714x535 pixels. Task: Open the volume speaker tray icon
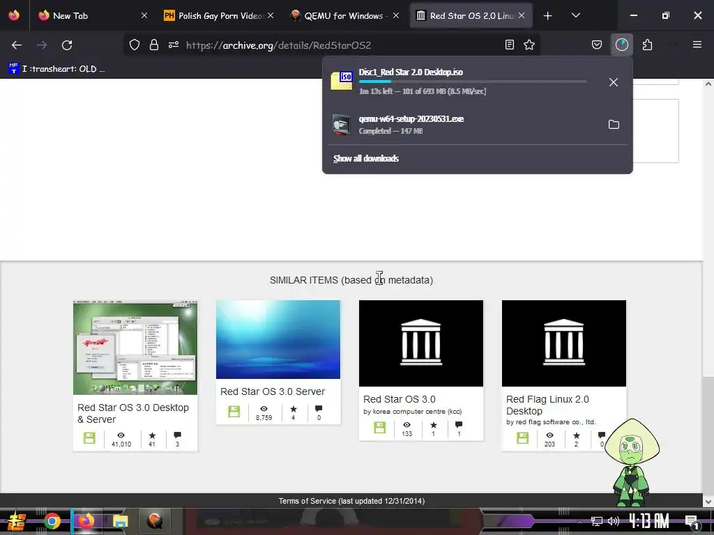(x=614, y=521)
